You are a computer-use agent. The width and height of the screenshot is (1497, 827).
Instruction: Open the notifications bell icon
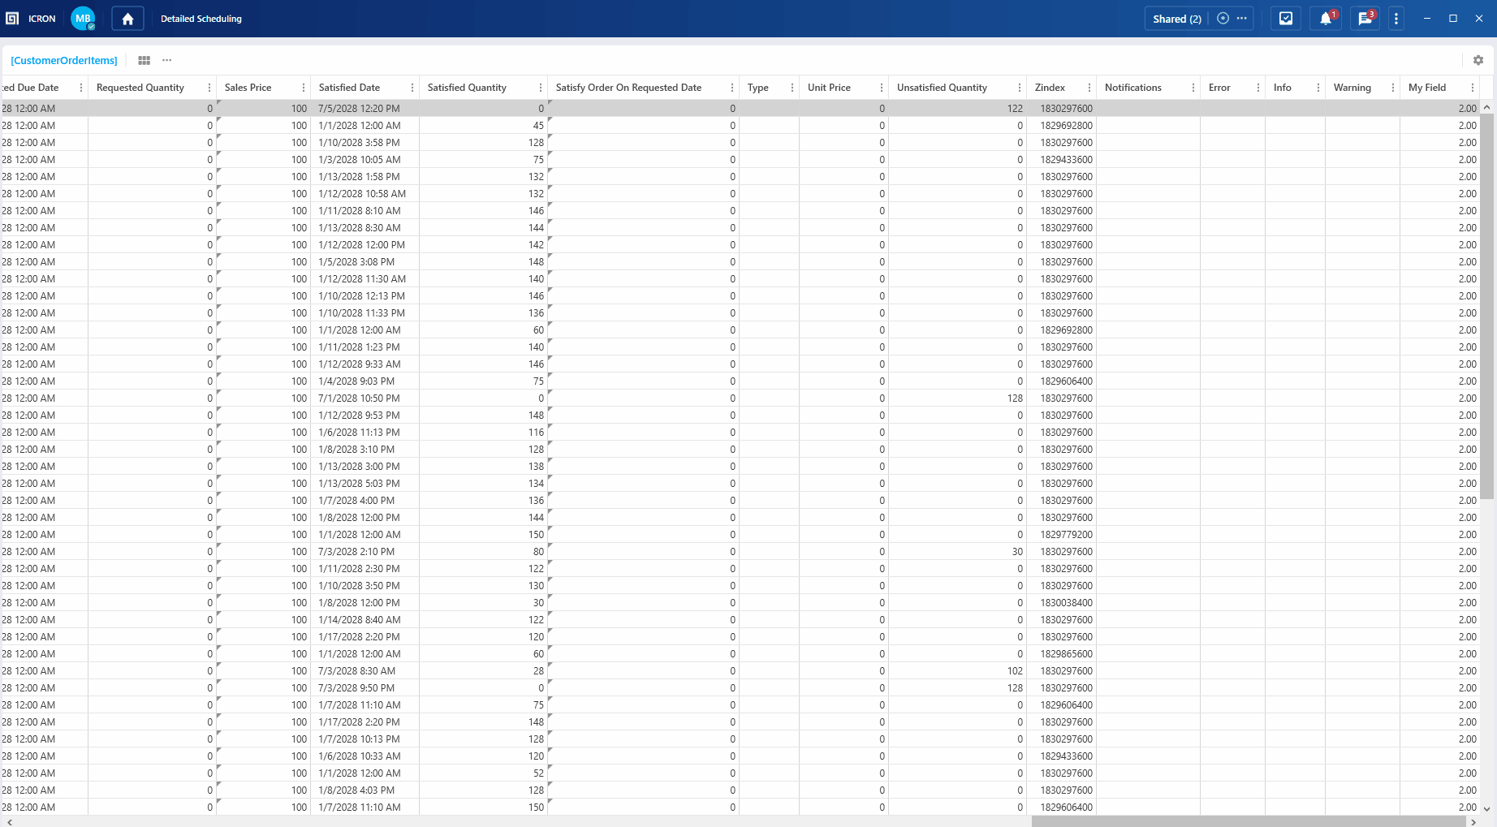(1326, 19)
